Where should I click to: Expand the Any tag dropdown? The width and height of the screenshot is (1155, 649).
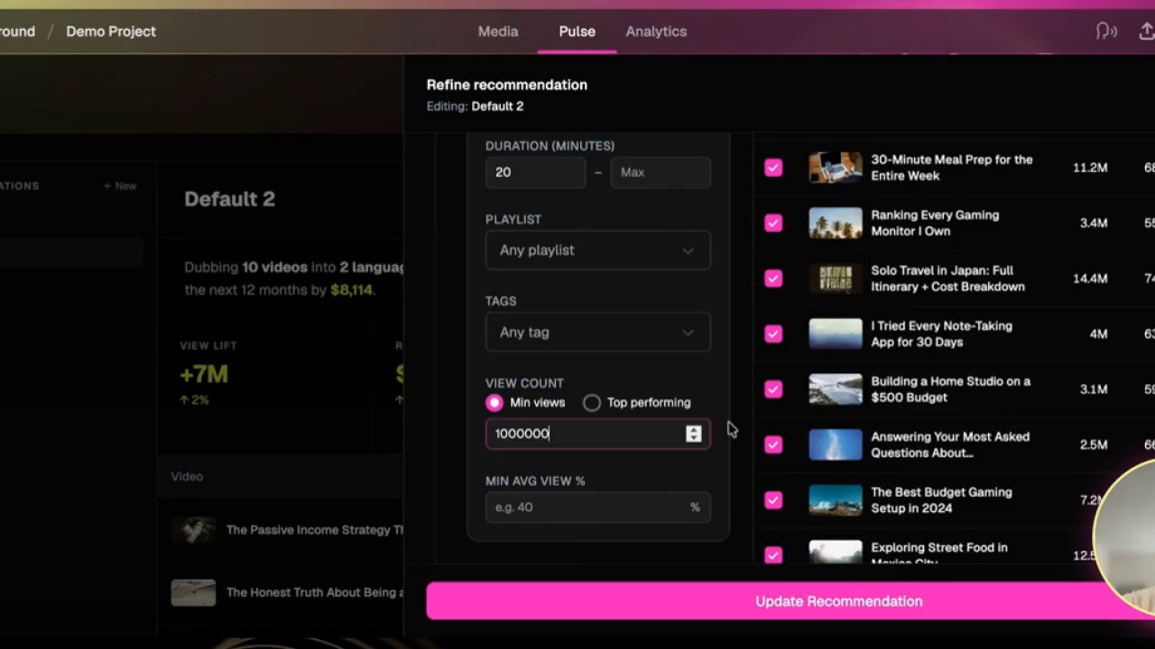click(597, 333)
